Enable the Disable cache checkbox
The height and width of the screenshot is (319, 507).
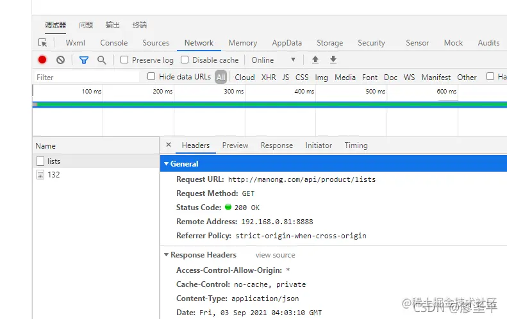click(x=185, y=60)
